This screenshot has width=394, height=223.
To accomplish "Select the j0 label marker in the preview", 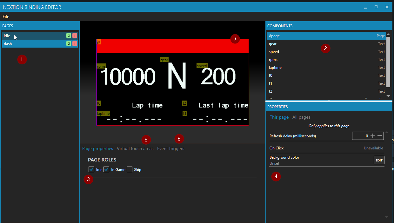I will coord(98,42).
